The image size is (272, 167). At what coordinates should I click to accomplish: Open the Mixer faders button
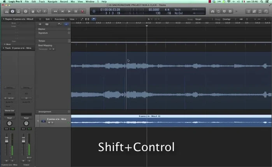coord(39,11)
